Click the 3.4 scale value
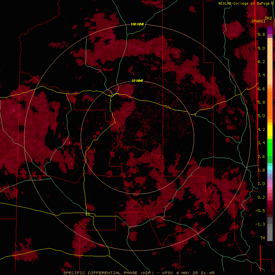 (261, 143)
